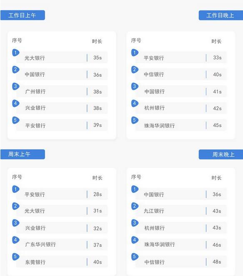
Task: Select 杭州银行 row showing 42s
Action: 181,108
